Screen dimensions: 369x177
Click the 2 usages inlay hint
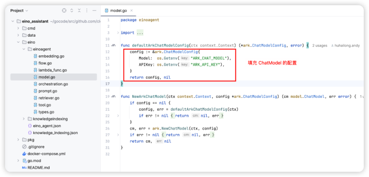tap(321, 45)
